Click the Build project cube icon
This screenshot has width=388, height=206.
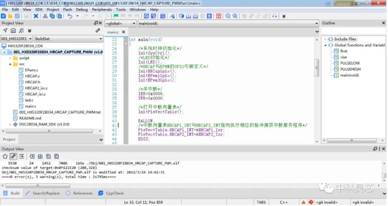pos(181,16)
